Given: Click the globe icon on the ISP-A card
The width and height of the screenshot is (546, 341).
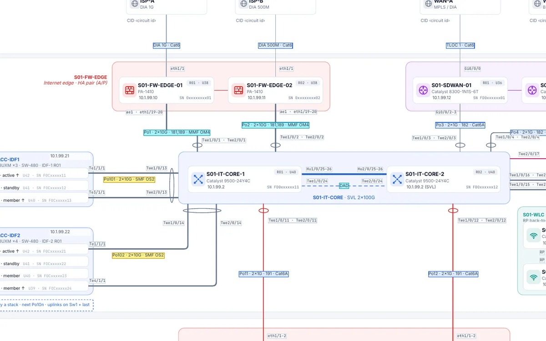Looking at the screenshot, I should pyautogui.click(x=135, y=4).
